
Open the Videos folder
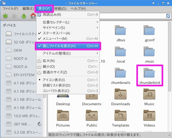coord(149,119)
